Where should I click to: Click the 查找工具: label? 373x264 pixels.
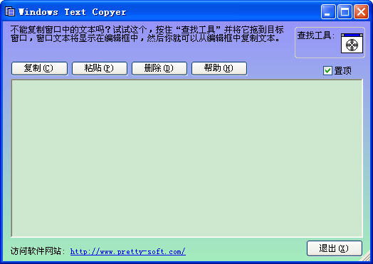coord(315,35)
